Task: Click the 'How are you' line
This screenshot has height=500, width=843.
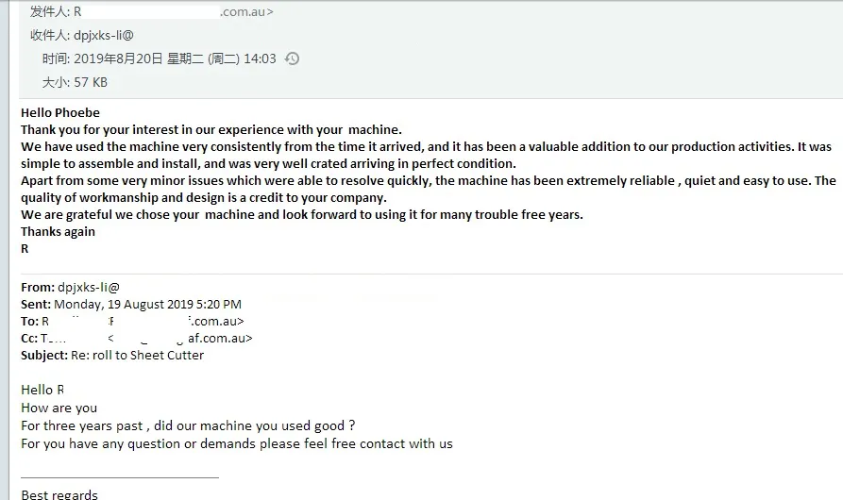Action: coord(59,408)
